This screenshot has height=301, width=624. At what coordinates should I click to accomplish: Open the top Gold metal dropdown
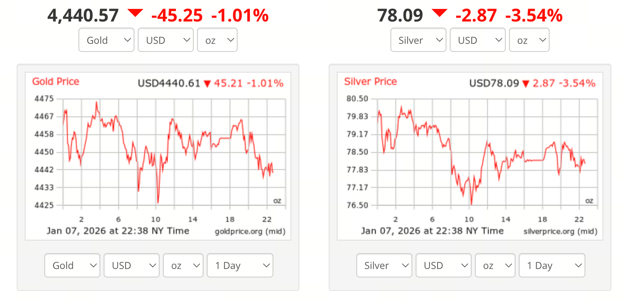[x=106, y=40]
